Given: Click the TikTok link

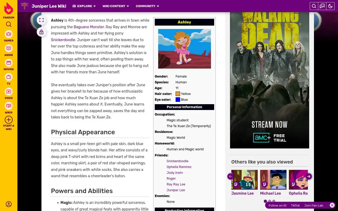Looking at the screenshot, I should pyautogui.click(x=295, y=205).
